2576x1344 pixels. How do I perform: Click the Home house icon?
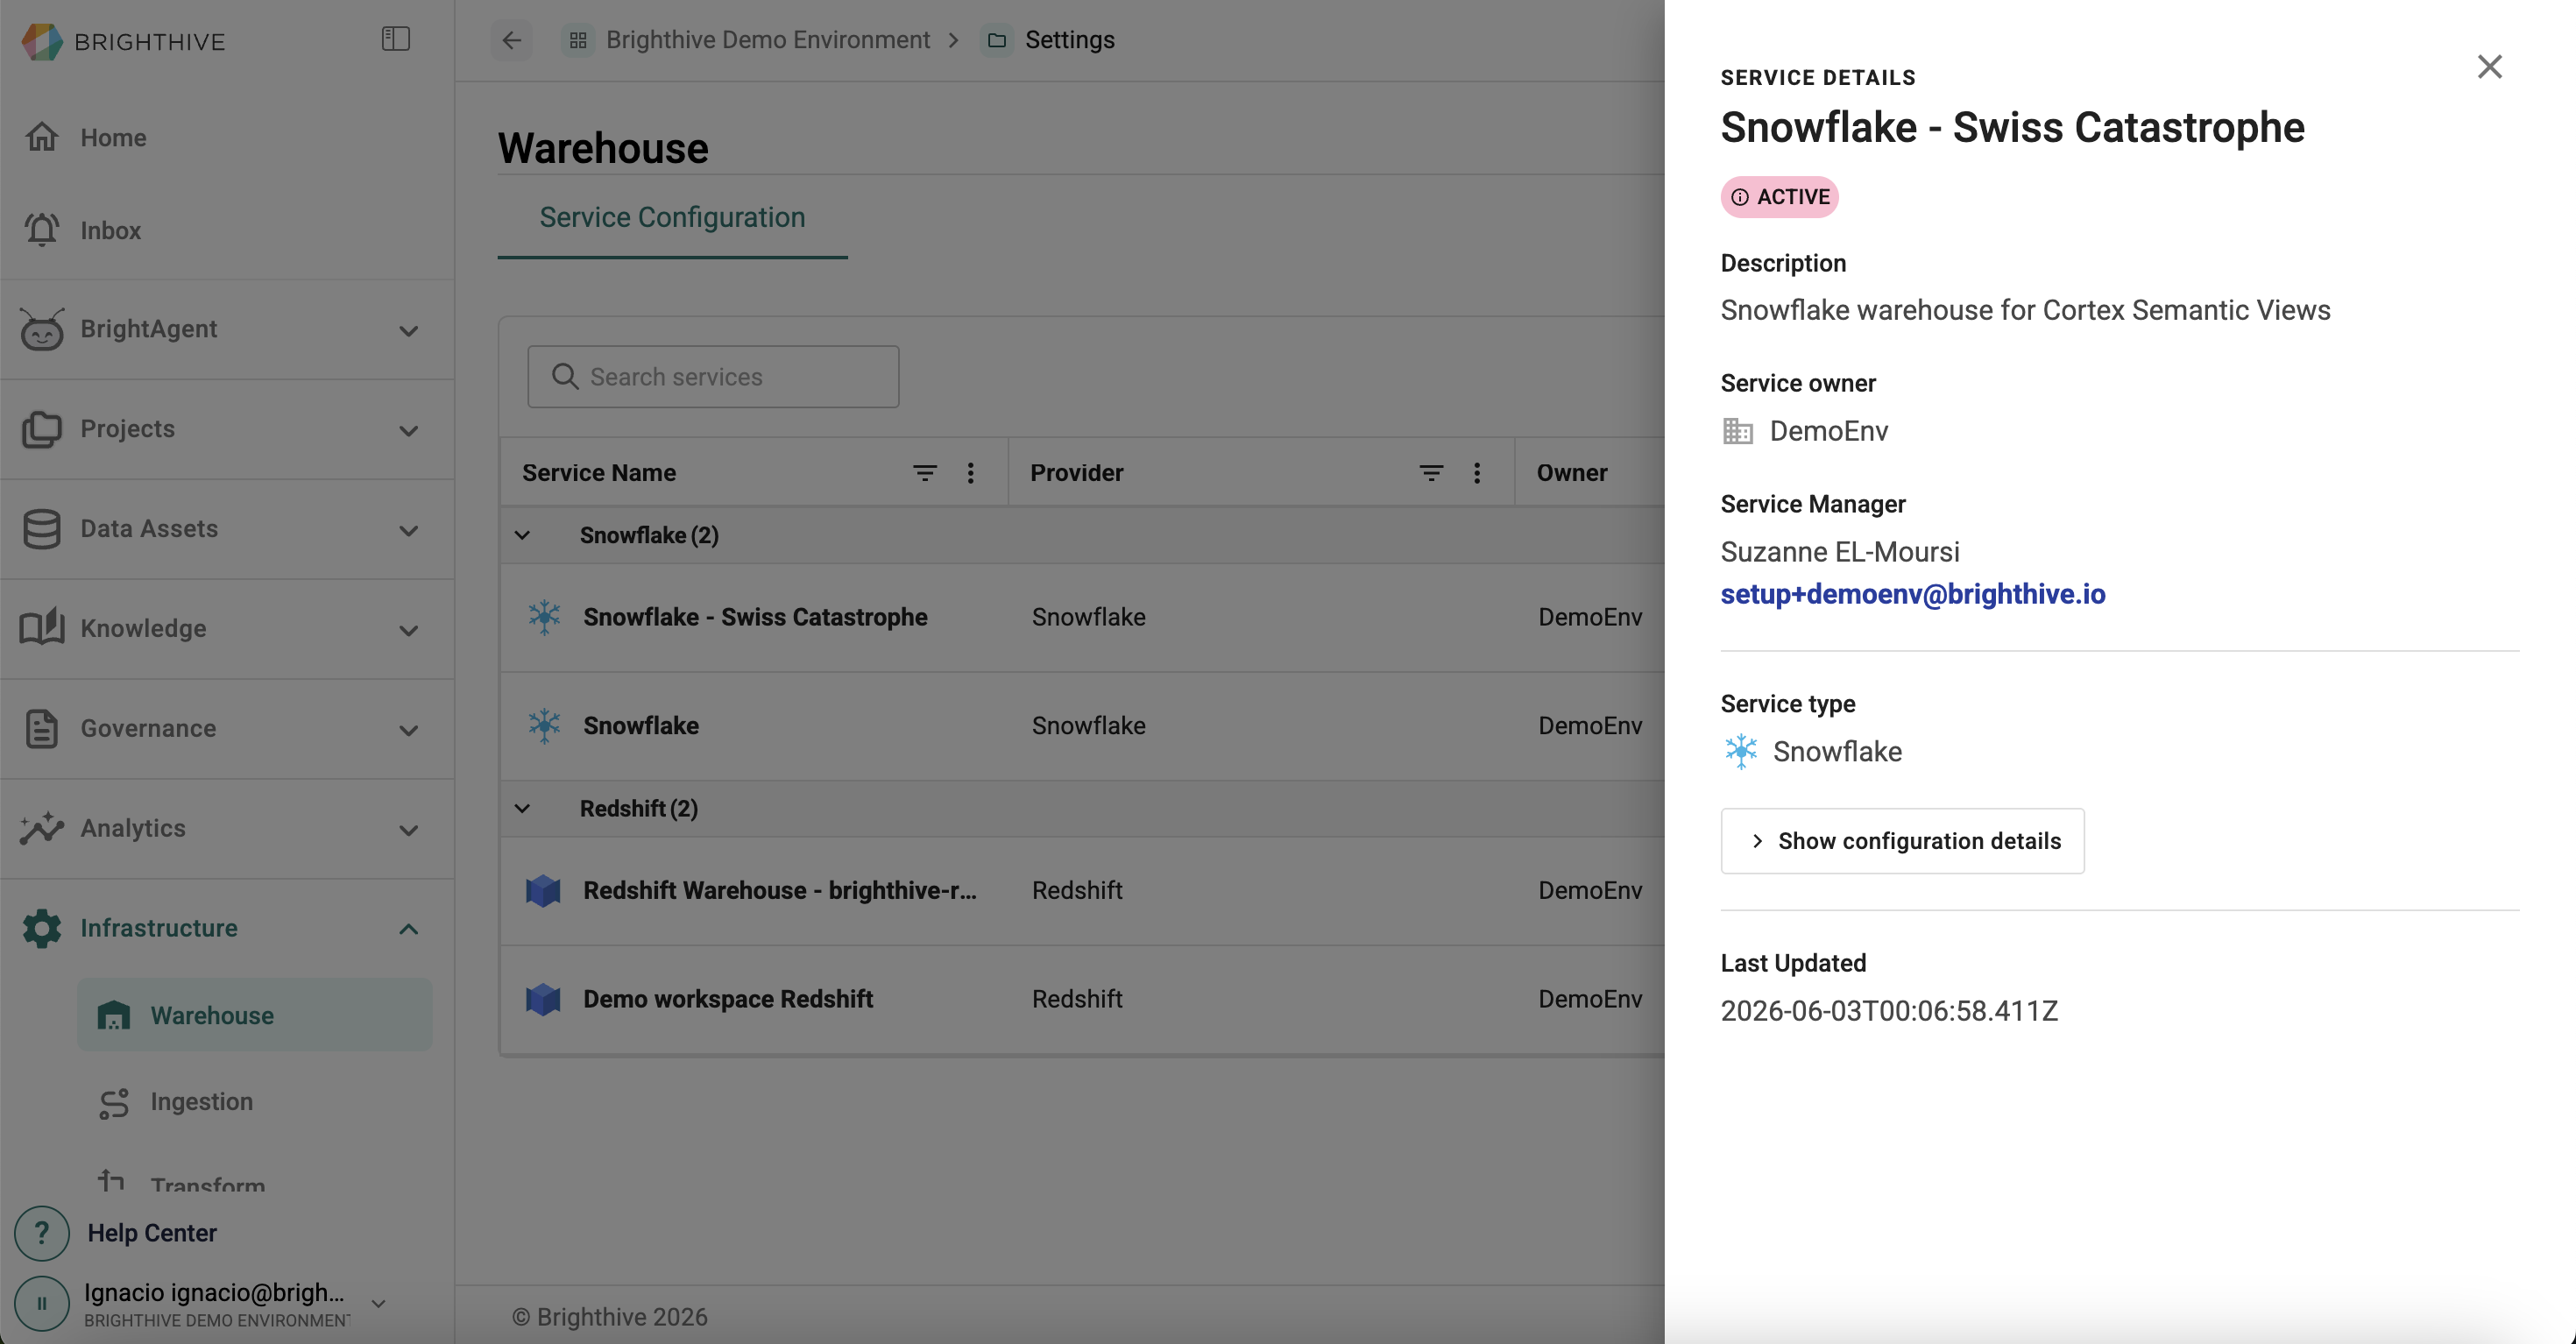click(x=42, y=137)
